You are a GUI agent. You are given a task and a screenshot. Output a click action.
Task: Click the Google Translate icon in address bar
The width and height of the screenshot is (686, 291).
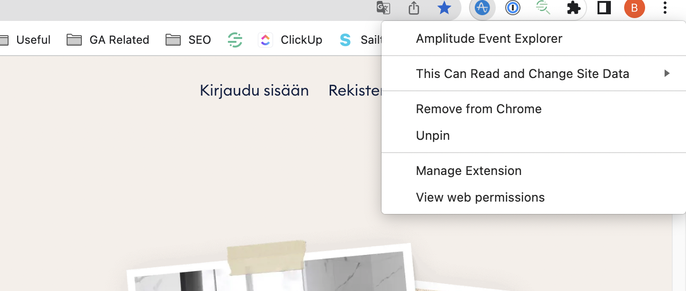(383, 8)
